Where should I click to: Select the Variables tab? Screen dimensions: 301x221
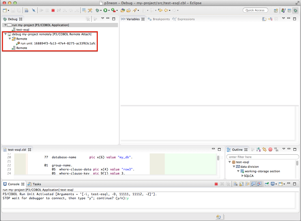click(133, 19)
